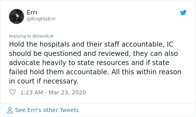Open the @DavidLat mention
Image resolution: width=196 pixels, height=117 pixels.
click(43, 36)
